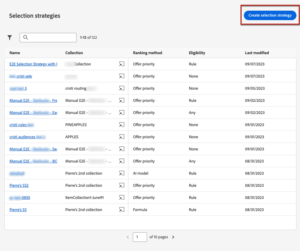Open PINEAPPLES collection via arrow icon

coord(122,125)
